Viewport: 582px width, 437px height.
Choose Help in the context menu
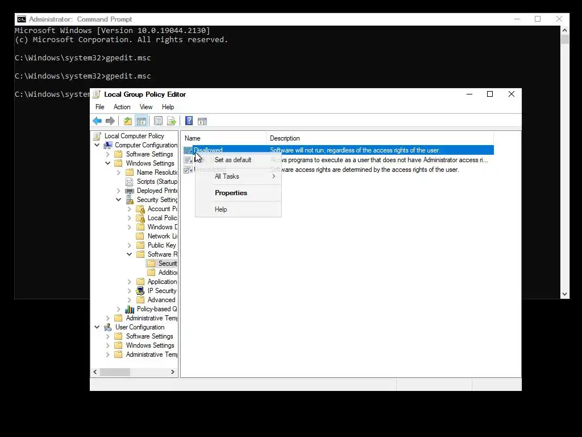click(238, 209)
